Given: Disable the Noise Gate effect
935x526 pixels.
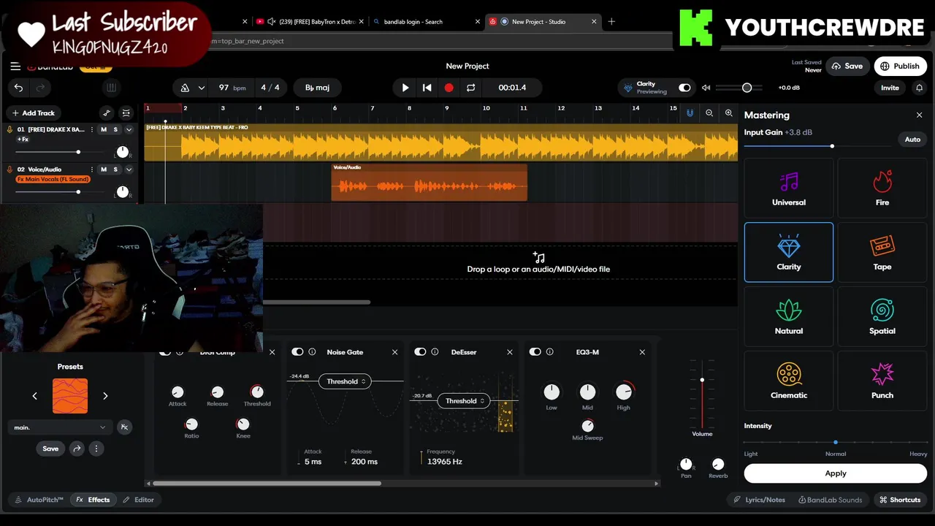Looking at the screenshot, I should [297, 352].
